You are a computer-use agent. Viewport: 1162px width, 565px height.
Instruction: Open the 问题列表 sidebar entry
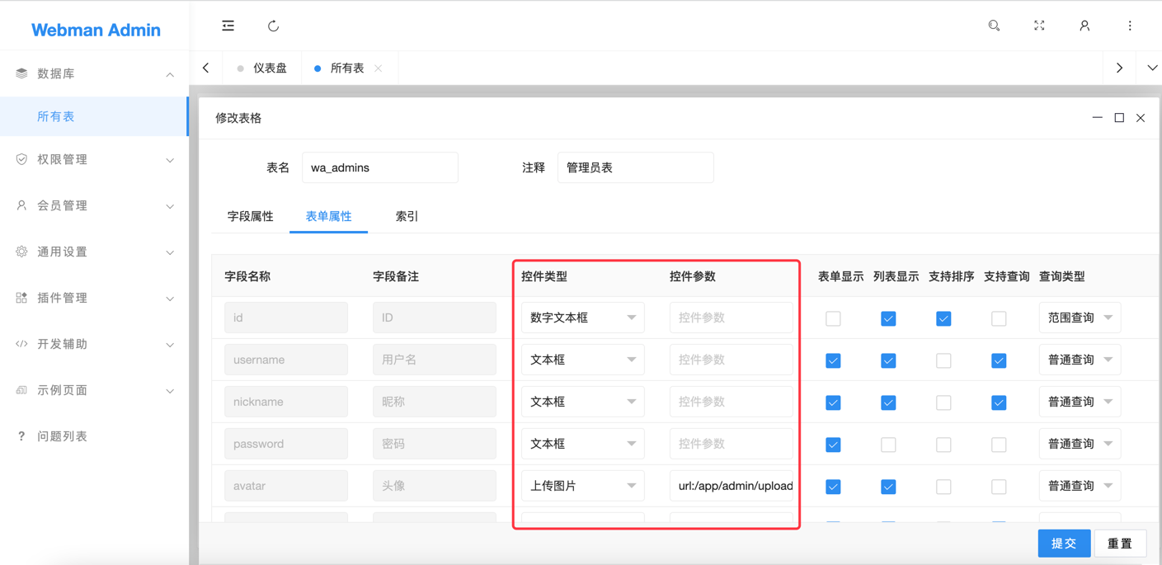(x=94, y=436)
